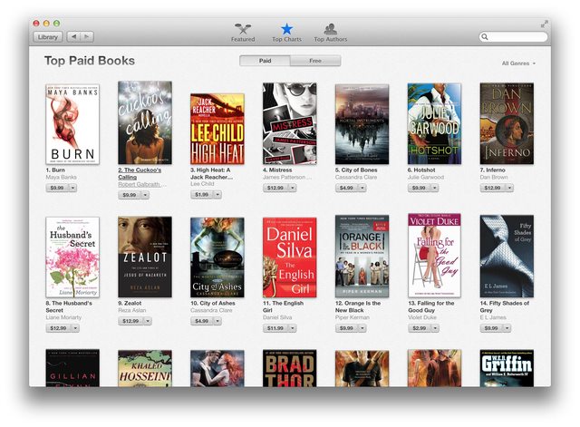580x427 pixels.
Task: Open the City of Bones book cover
Action: click(362, 124)
